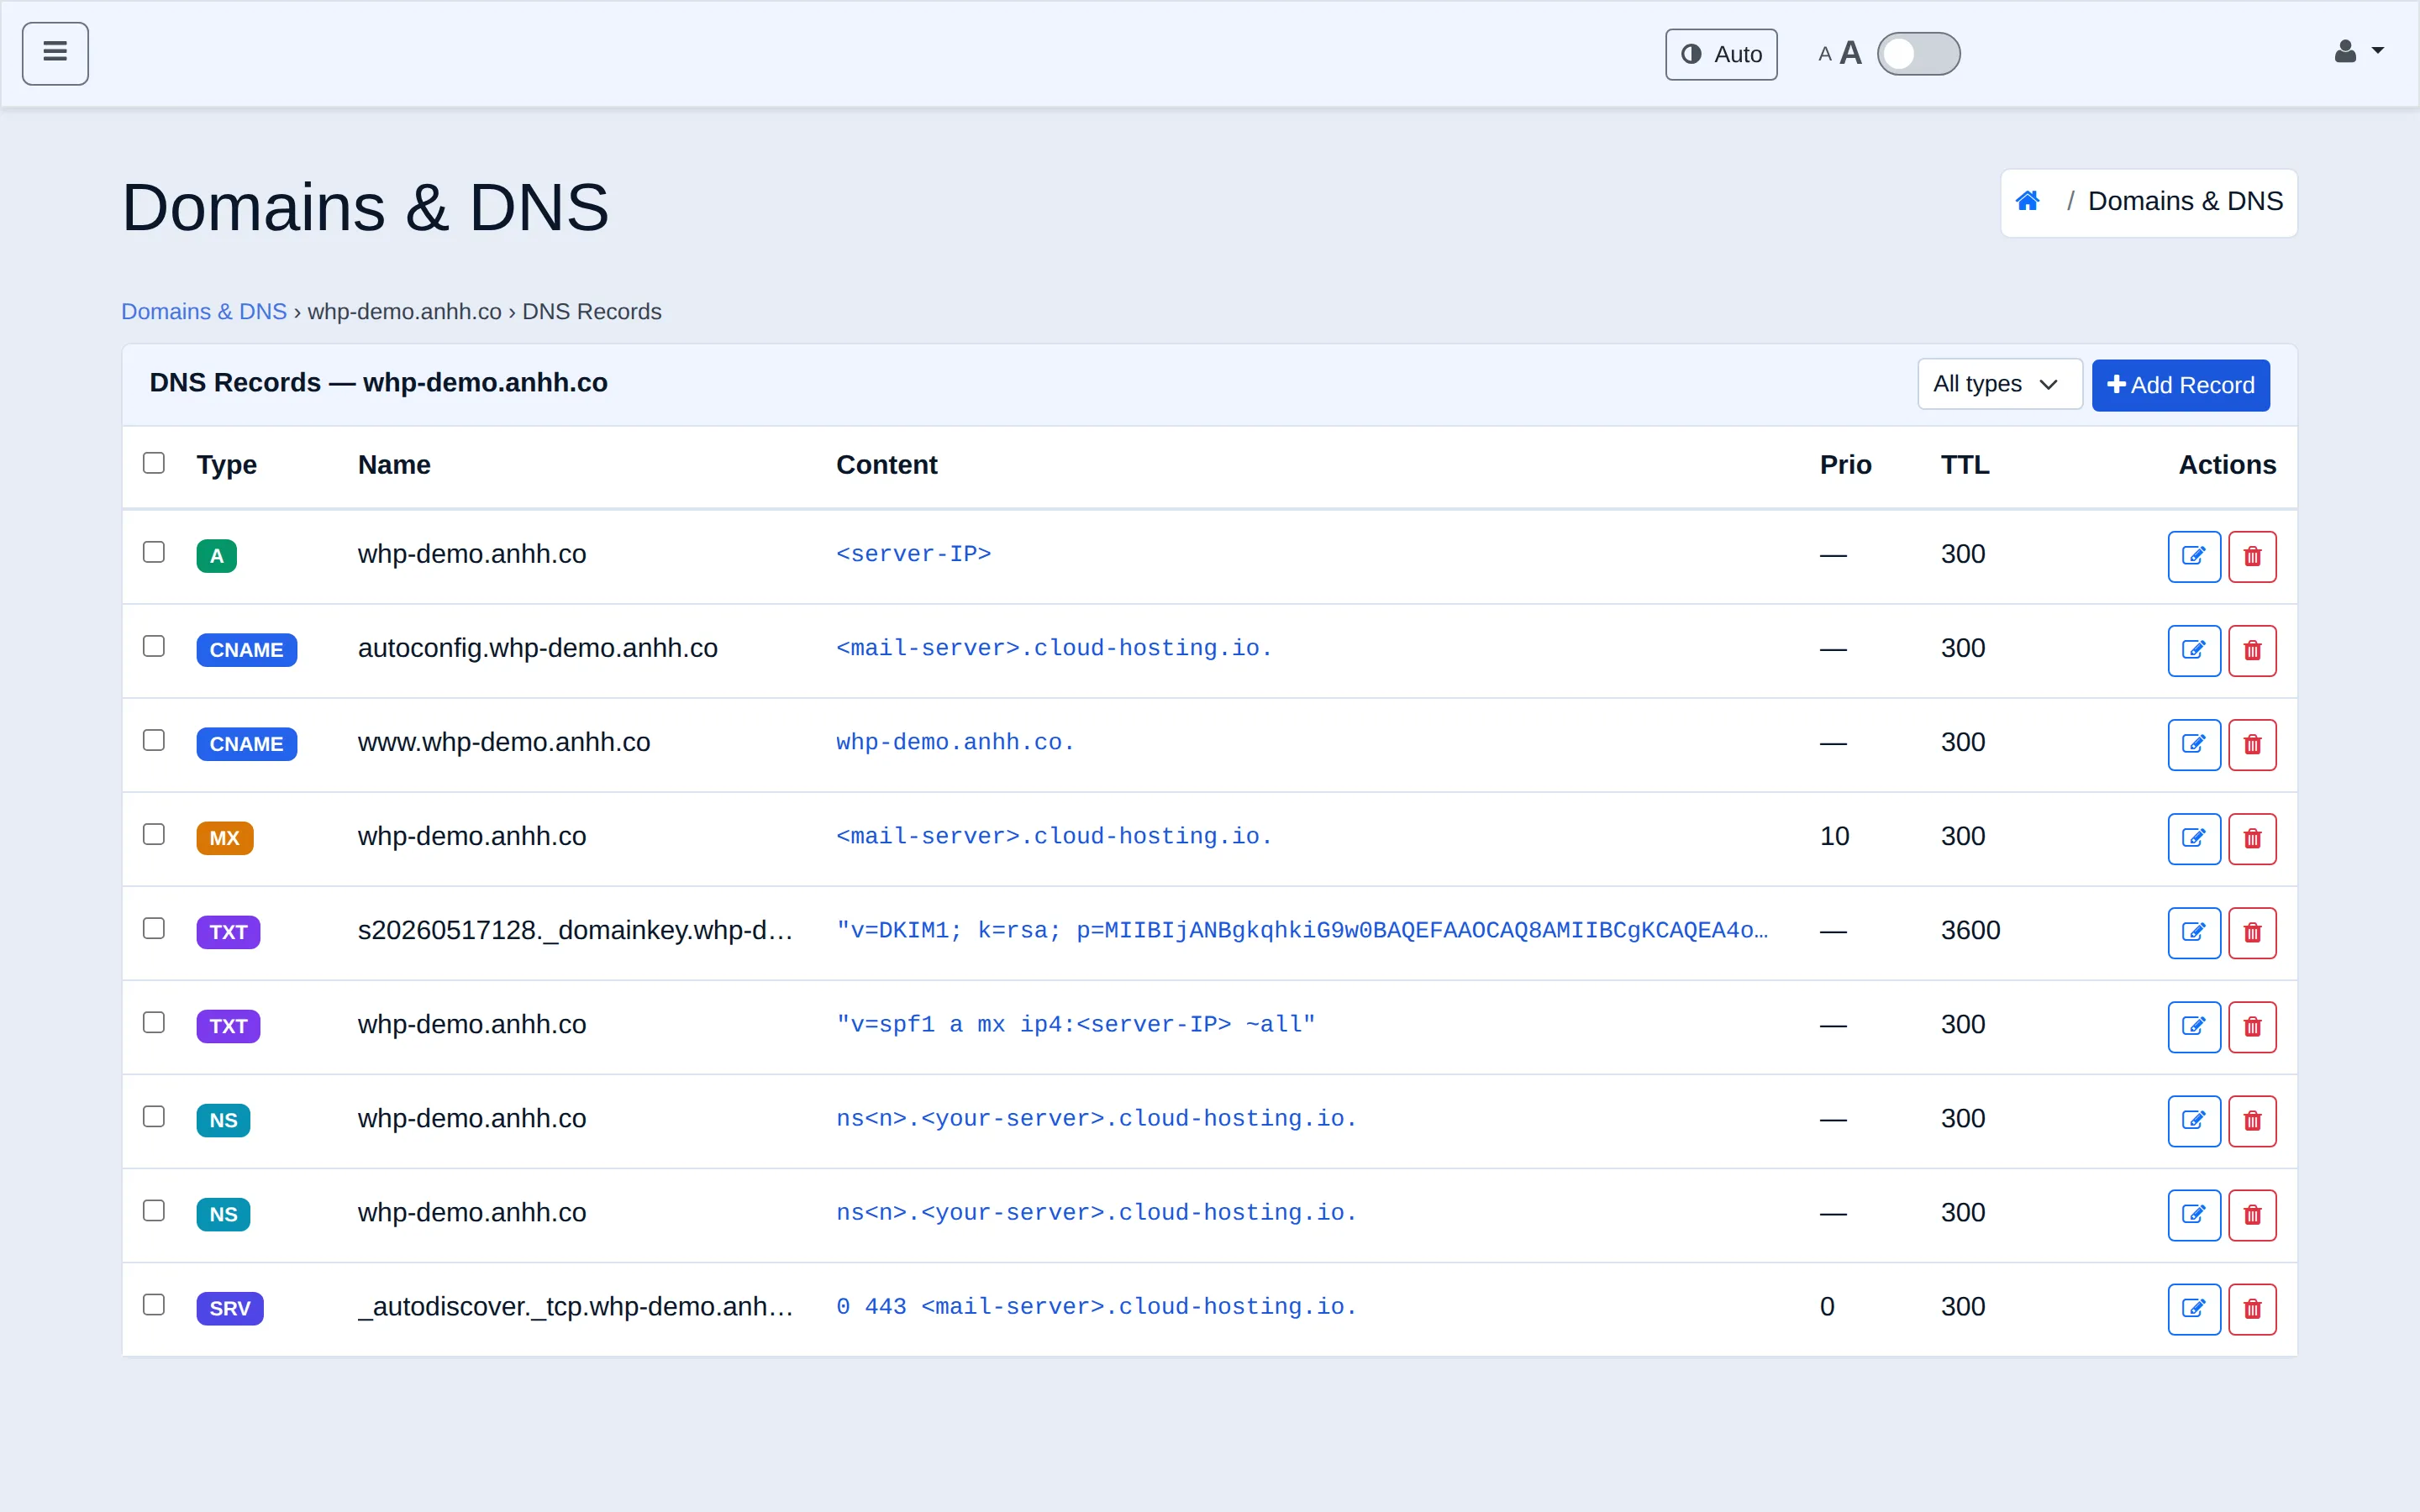The height and width of the screenshot is (1512, 2420).
Task: Click the www.whp-demo.anhh.co name
Action: (504, 742)
